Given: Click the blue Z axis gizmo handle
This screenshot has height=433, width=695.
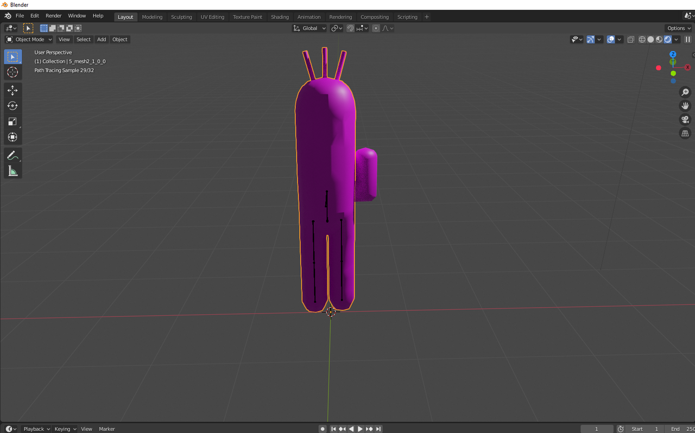Looking at the screenshot, I should click(x=673, y=54).
